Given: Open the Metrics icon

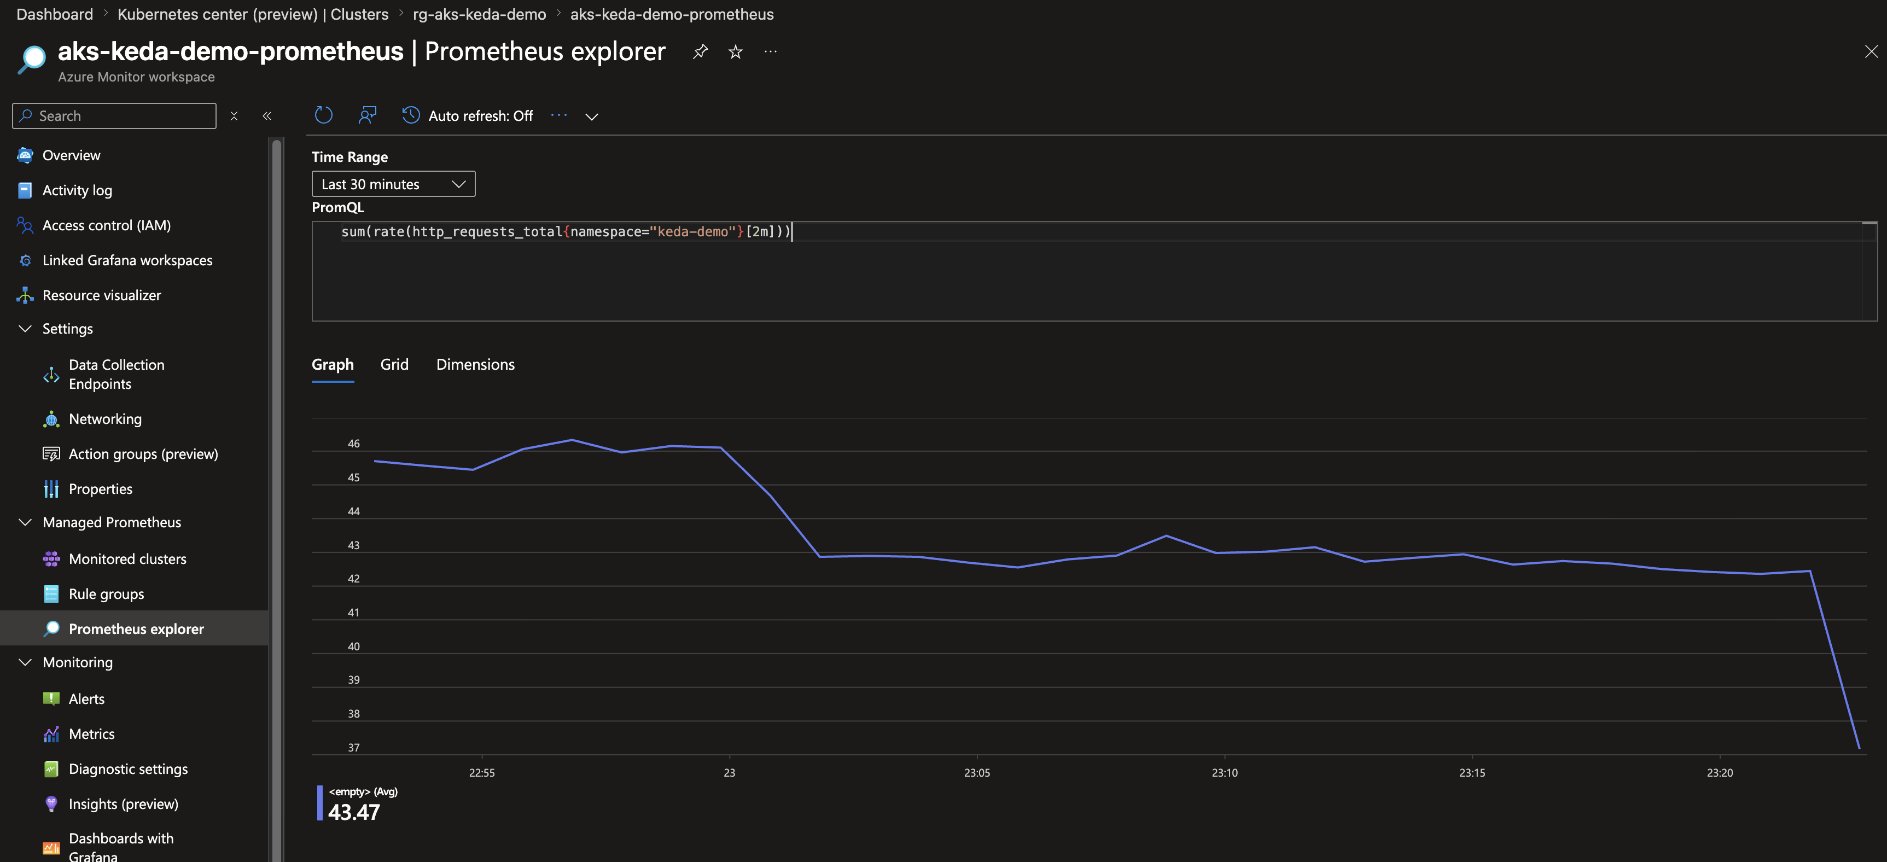Looking at the screenshot, I should pyautogui.click(x=51, y=734).
